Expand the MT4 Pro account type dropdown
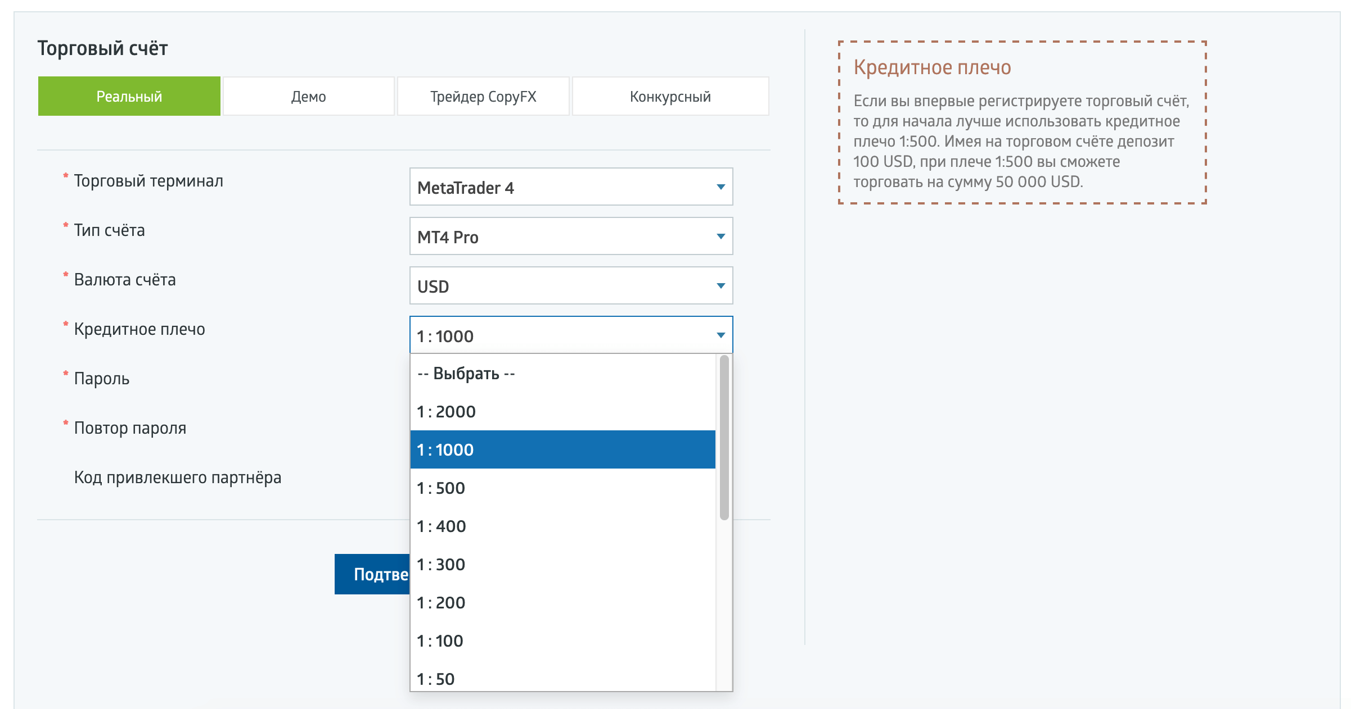The height and width of the screenshot is (709, 1351). coord(570,237)
